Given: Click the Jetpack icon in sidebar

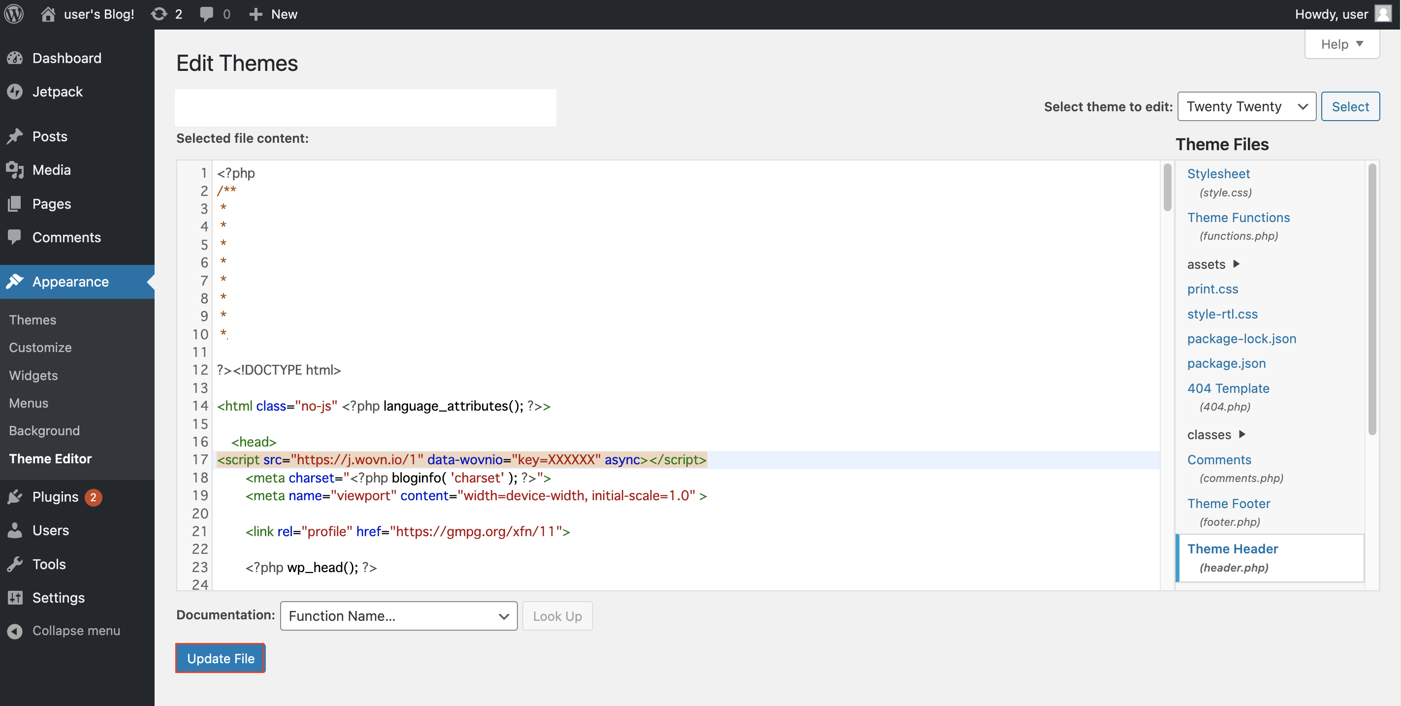Looking at the screenshot, I should (x=15, y=92).
